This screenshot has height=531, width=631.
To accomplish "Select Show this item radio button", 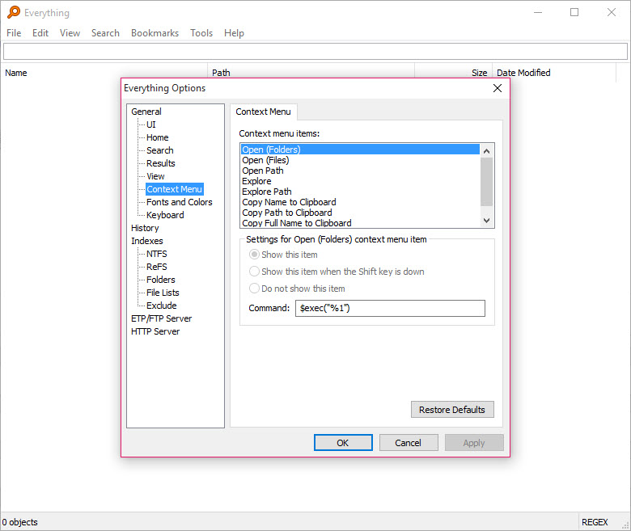I will tap(254, 255).
